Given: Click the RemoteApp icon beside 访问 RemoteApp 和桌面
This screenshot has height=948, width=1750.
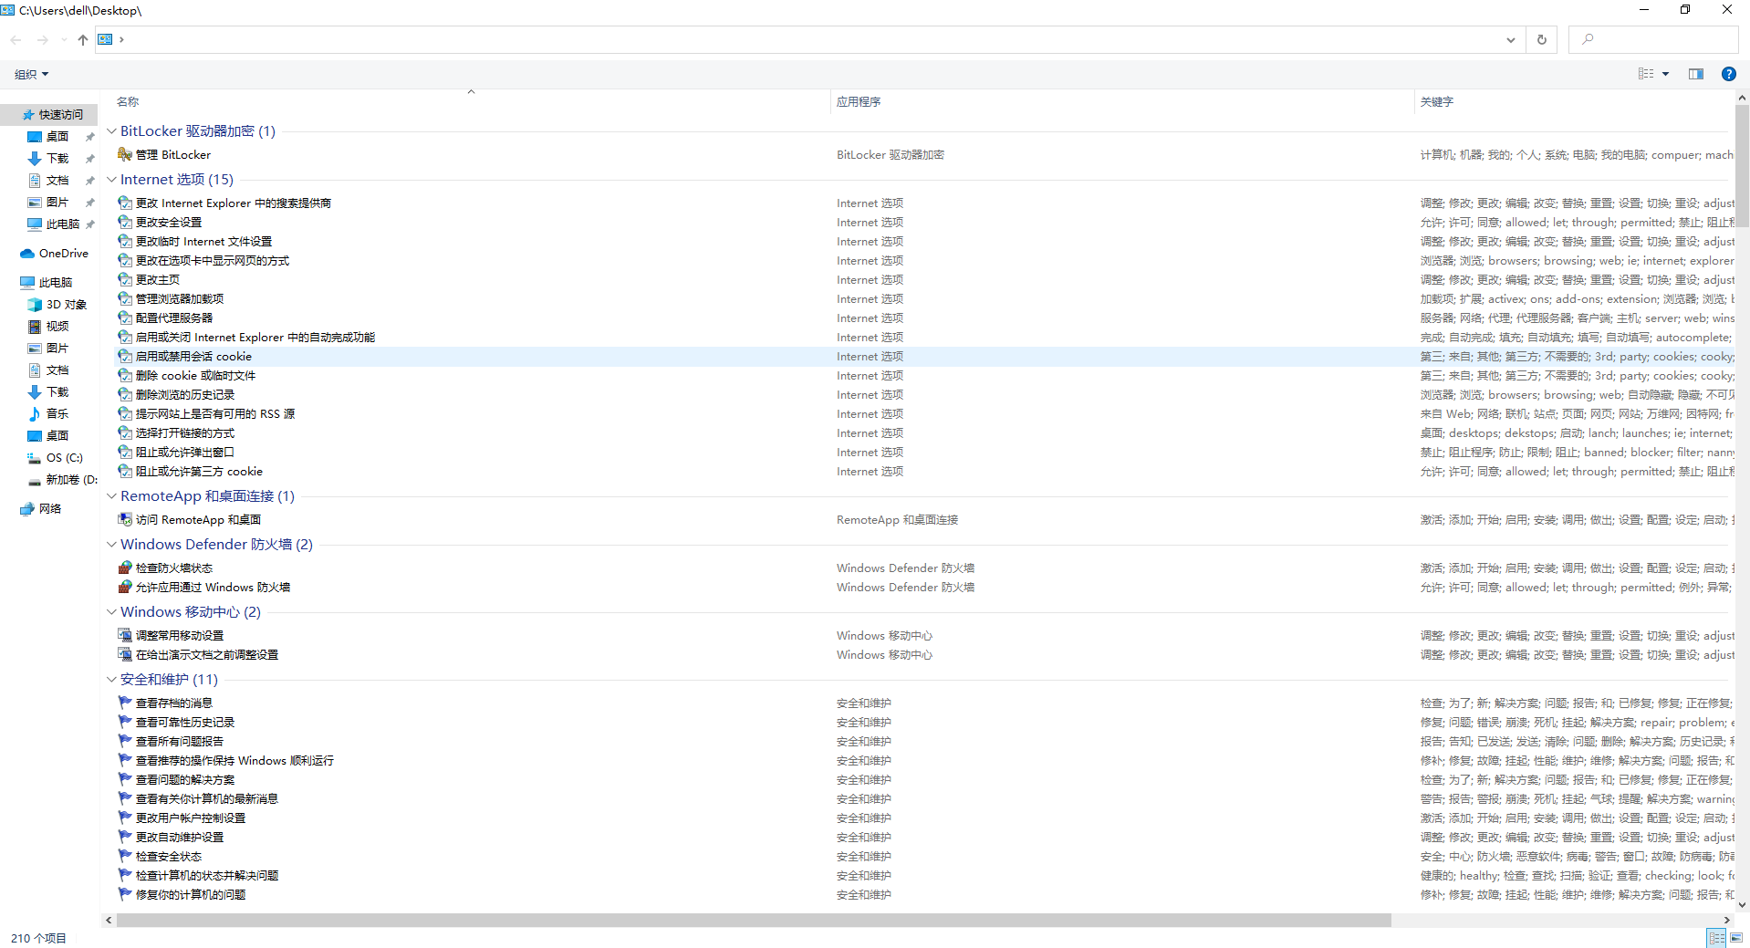Looking at the screenshot, I should [125, 519].
